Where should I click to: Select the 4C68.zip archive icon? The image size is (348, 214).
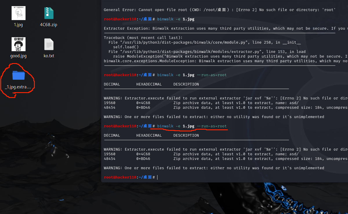click(x=49, y=13)
